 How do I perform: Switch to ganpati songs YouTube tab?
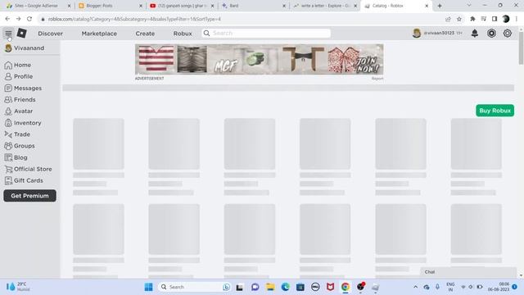[182, 6]
